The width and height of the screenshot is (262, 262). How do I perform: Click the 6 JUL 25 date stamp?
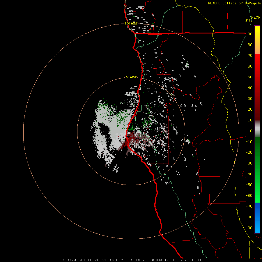(176, 260)
